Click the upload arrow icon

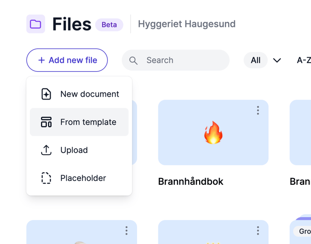pyautogui.click(x=46, y=150)
